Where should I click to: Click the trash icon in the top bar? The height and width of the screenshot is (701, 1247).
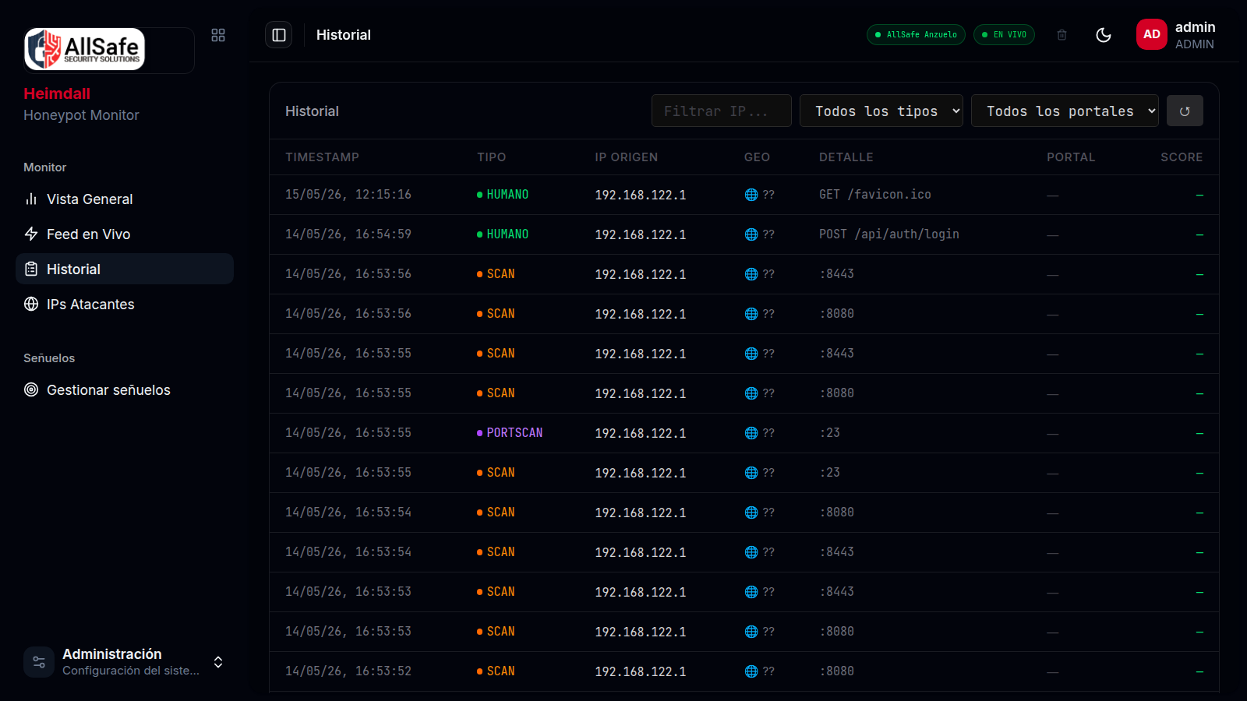click(1062, 35)
